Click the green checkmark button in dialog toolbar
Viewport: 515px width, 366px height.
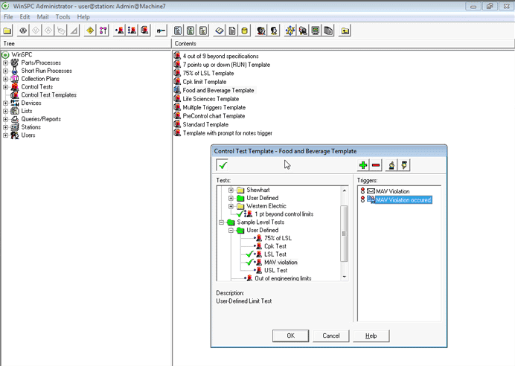(x=223, y=165)
